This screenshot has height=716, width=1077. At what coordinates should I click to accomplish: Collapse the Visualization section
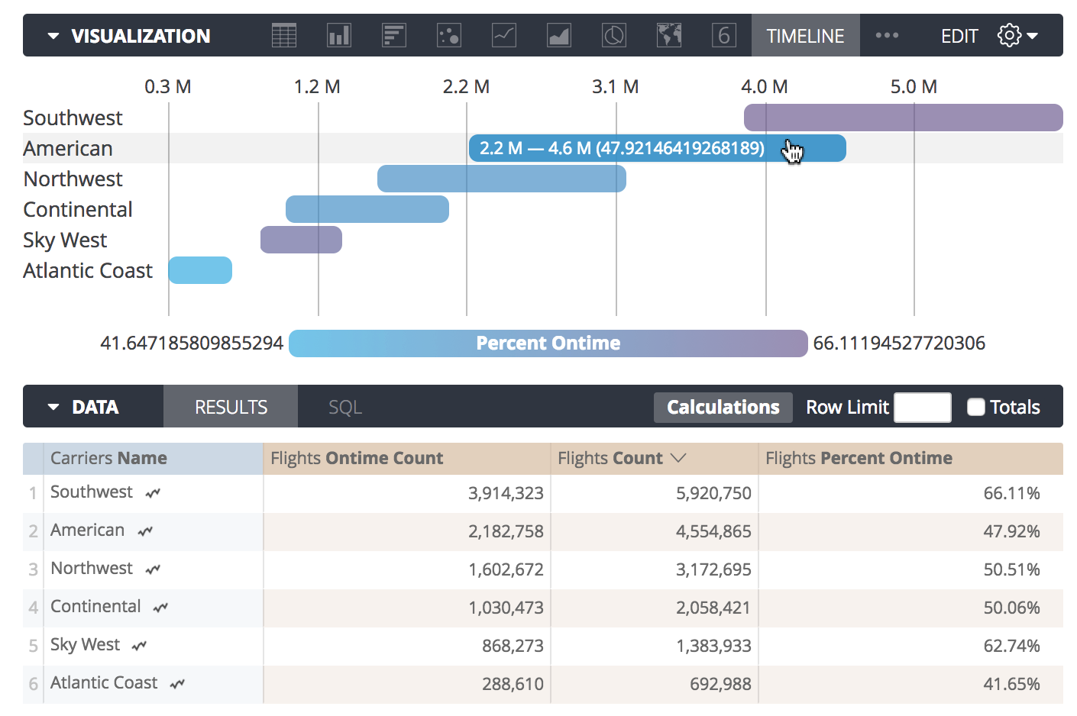[x=53, y=36]
